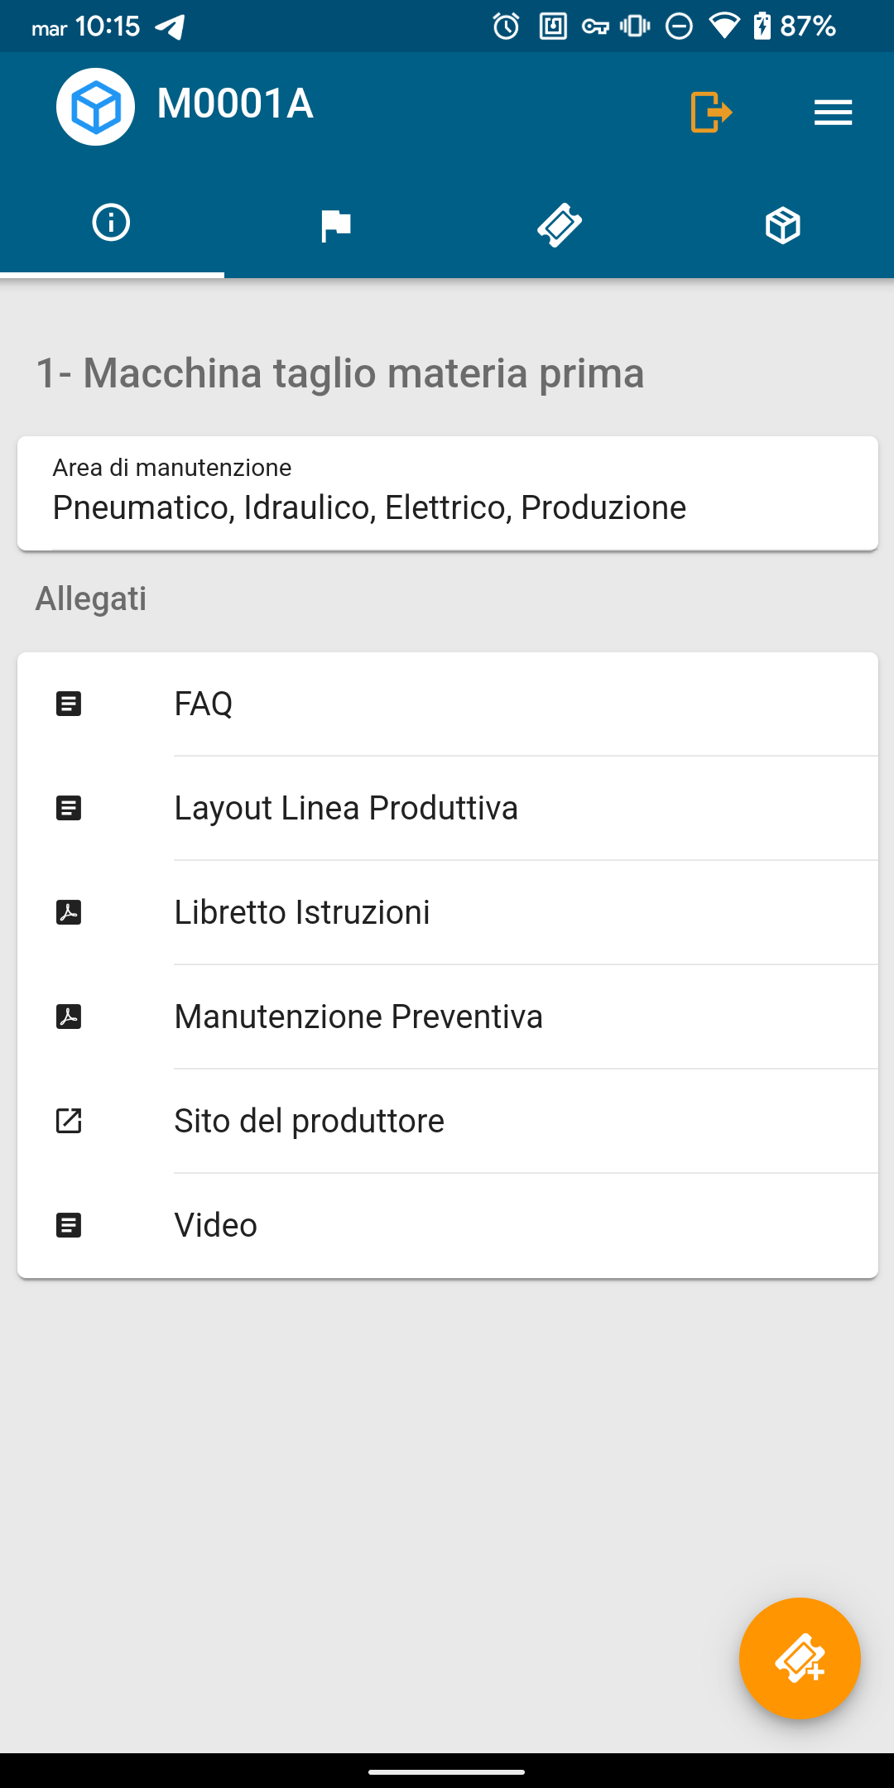The width and height of the screenshot is (894, 1788).
Task: Tap the orange logout icon in header
Action: 711,112
